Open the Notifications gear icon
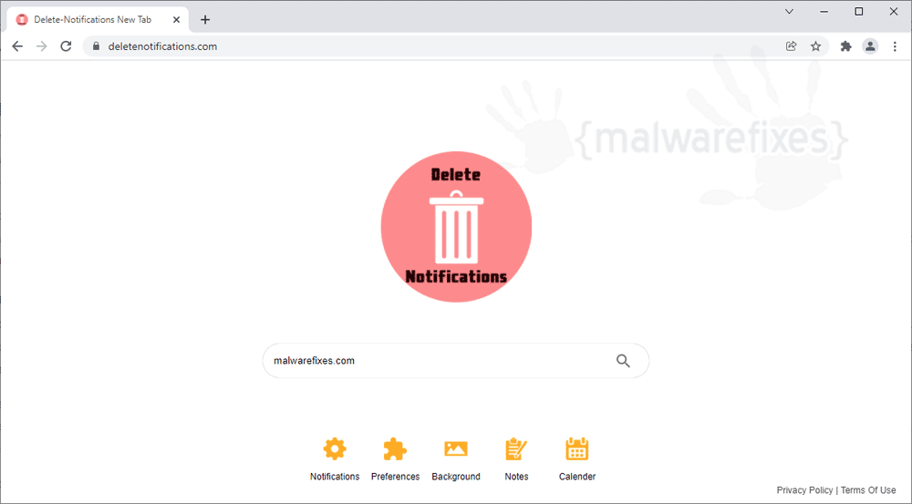This screenshot has width=912, height=504. point(335,448)
